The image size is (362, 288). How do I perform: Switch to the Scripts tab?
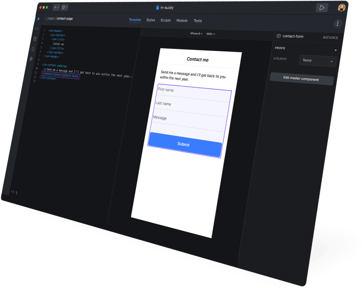166,20
